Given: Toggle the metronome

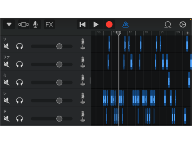Looking at the screenshot, I should pyautogui.click(x=126, y=24).
